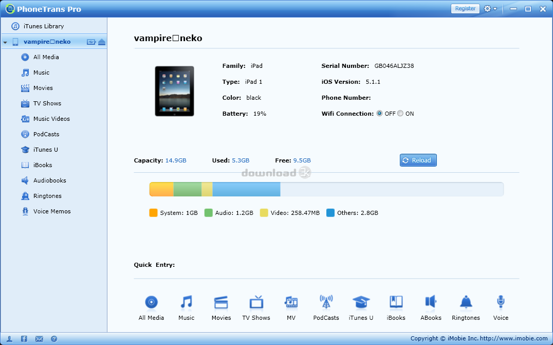553x345 pixels.
Task: Click the Used value 5.3GB
Action: 241,160
